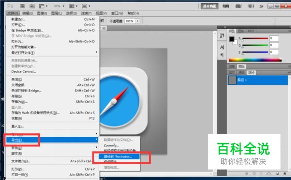Open the arrange documents dropdown
The width and height of the screenshot is (291, 180).
coord(73,6)
